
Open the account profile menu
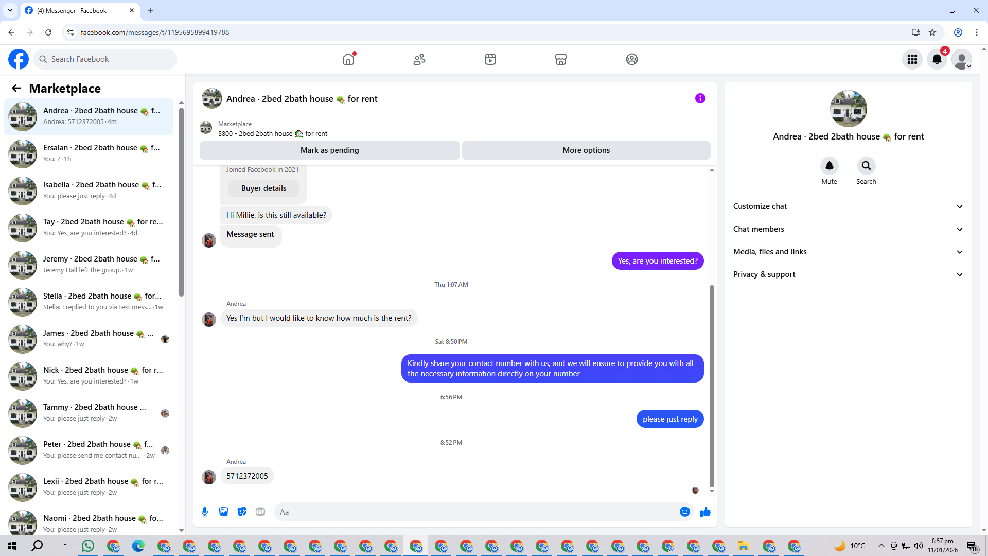coord(962,59)
